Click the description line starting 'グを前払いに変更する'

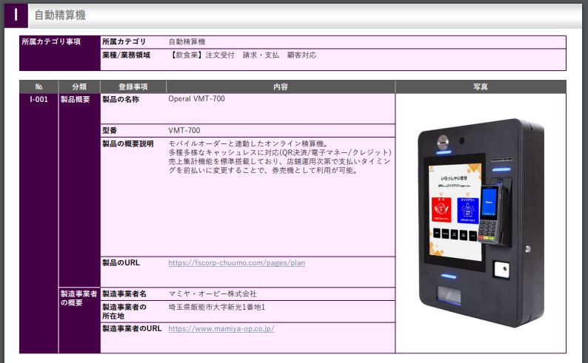pyautogui.click(x=263, y=170)
